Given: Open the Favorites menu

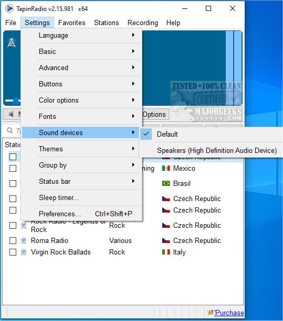Looking at the screenshot, I should (x=71, y=23).
